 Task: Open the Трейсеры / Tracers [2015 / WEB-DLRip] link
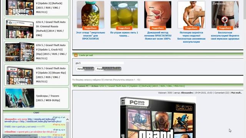48,98
